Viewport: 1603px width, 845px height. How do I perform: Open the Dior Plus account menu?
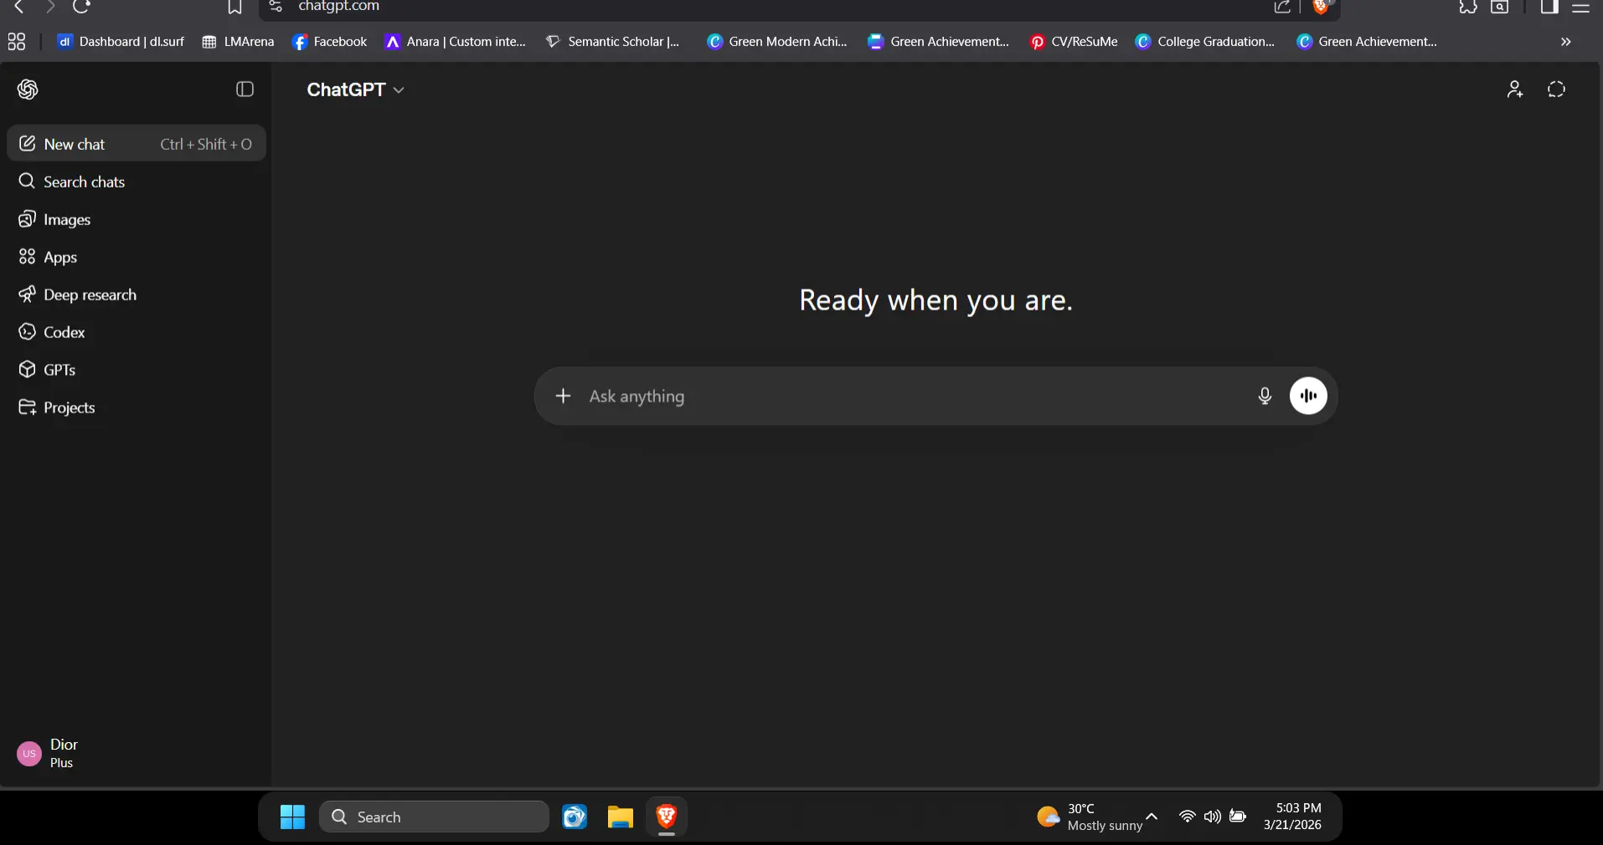click(137, 754)
